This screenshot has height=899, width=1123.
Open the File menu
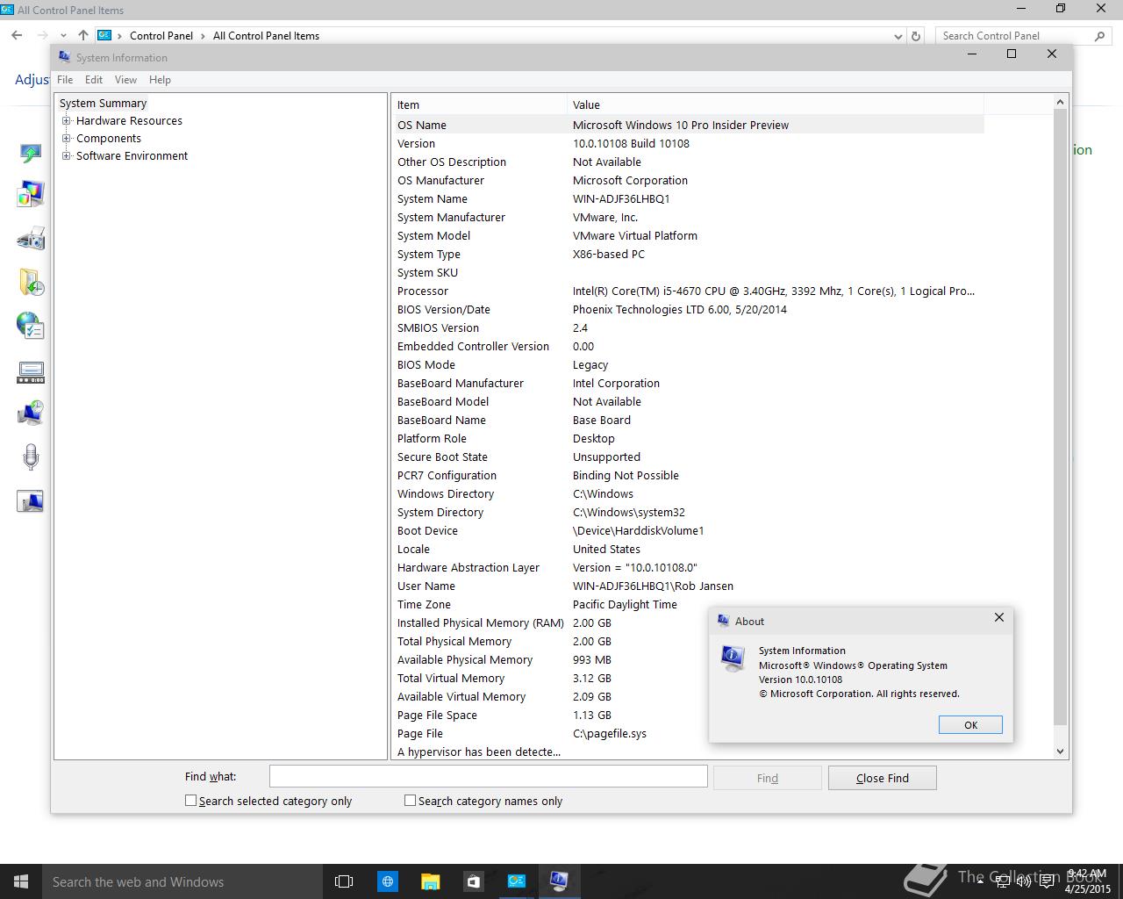[x=65, y=80]
